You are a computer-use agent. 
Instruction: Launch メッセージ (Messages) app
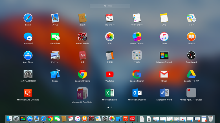(x=28, y=37)
